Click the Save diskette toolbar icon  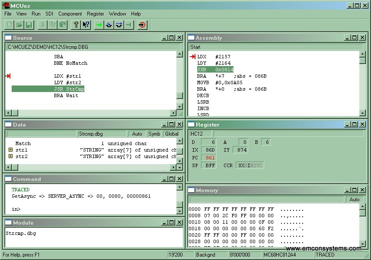pos(29,25)
